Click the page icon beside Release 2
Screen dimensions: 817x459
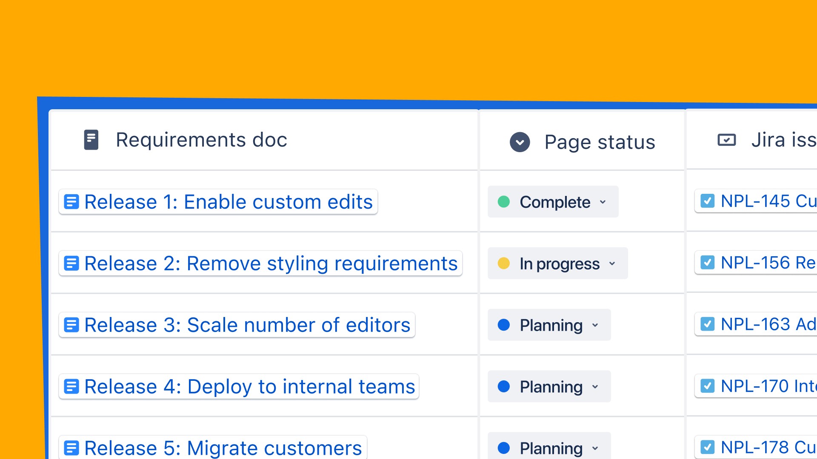click(x=71, y=263)
